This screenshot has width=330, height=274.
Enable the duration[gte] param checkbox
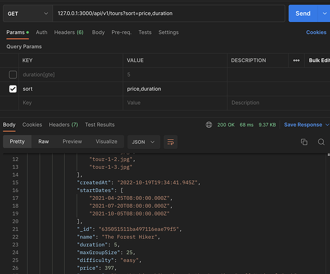tap(13, 75)
